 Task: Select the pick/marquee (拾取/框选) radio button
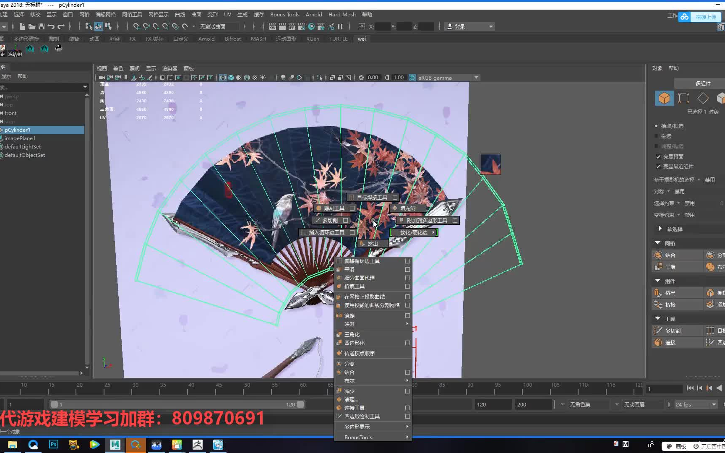[x=657, y=126]
